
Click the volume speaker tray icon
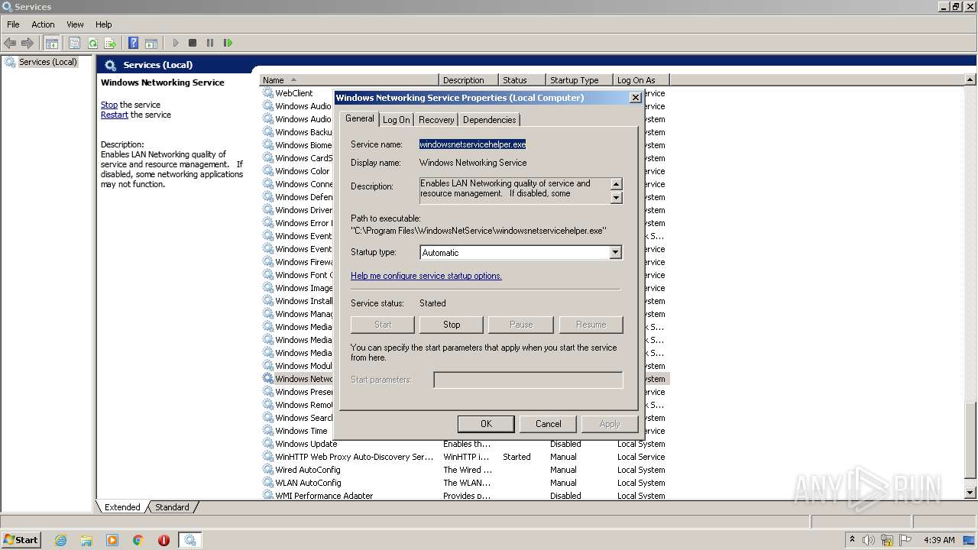869,540
